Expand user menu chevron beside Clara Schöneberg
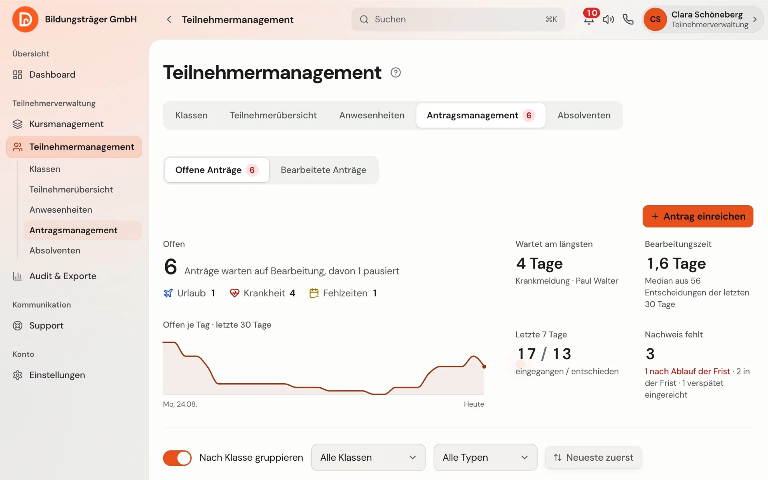Screen dimensions: 768x480 (x=755, y=19)
